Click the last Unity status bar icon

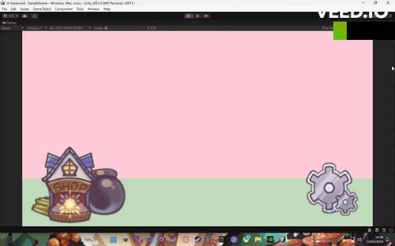pos(391,230)
